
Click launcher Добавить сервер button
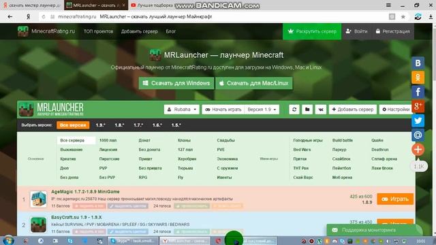coord(353,110)
